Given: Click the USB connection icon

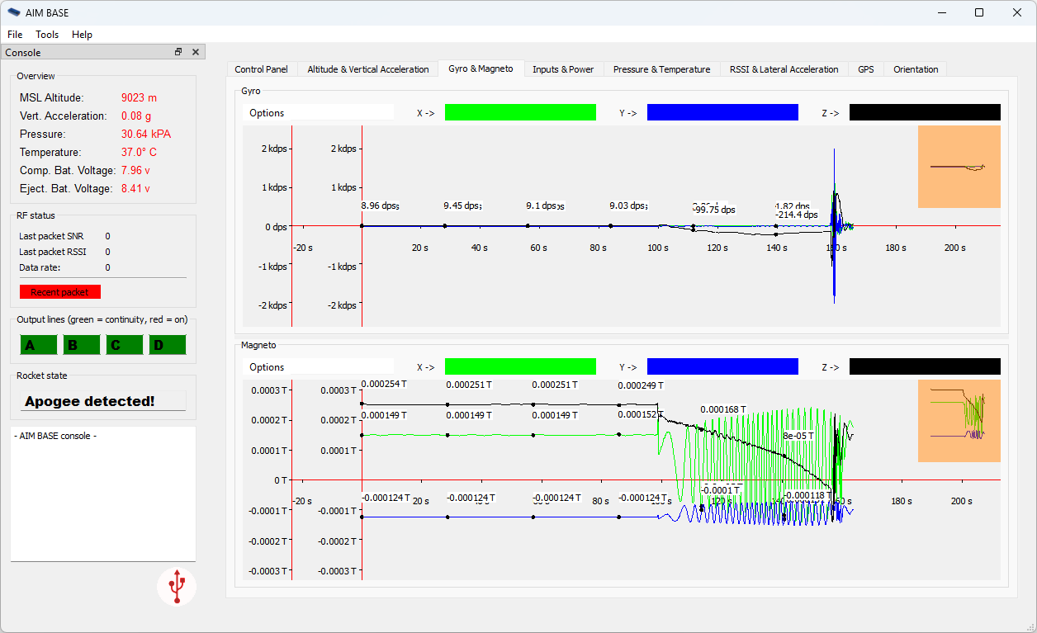Looking at the screenshot, I should pyautogui.click(x=177, y=586).
